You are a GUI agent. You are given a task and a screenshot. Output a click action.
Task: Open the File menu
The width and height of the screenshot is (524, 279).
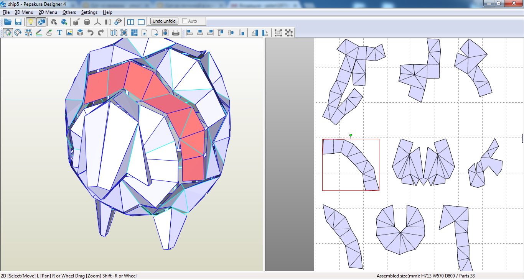(x=6, y=12)
